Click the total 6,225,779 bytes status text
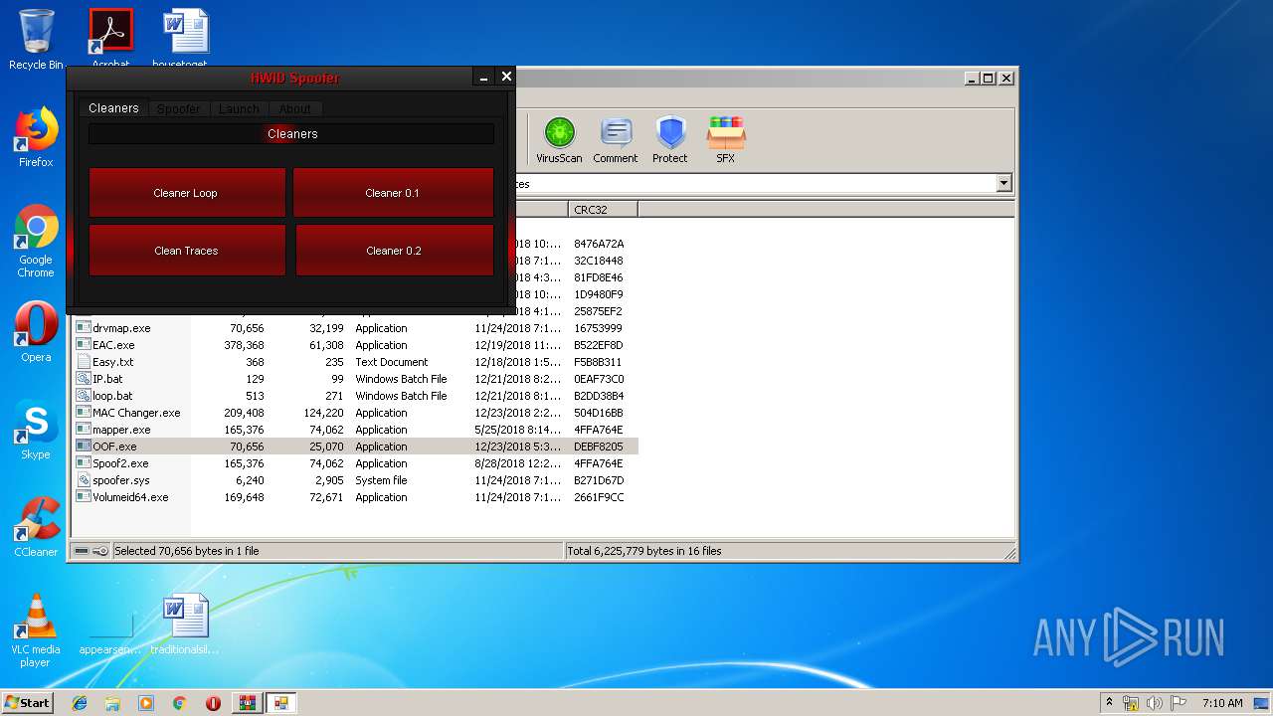The image size is (1273, 716). [x=644, y=551]
